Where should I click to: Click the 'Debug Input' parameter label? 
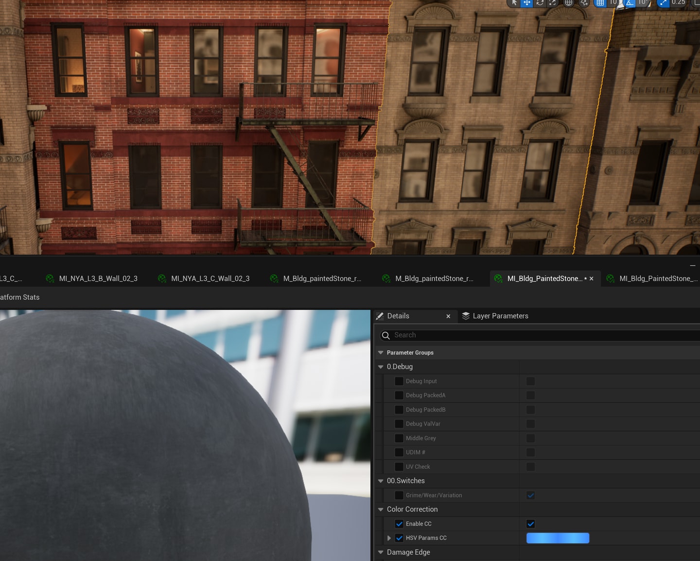click(x=421, y=381)
